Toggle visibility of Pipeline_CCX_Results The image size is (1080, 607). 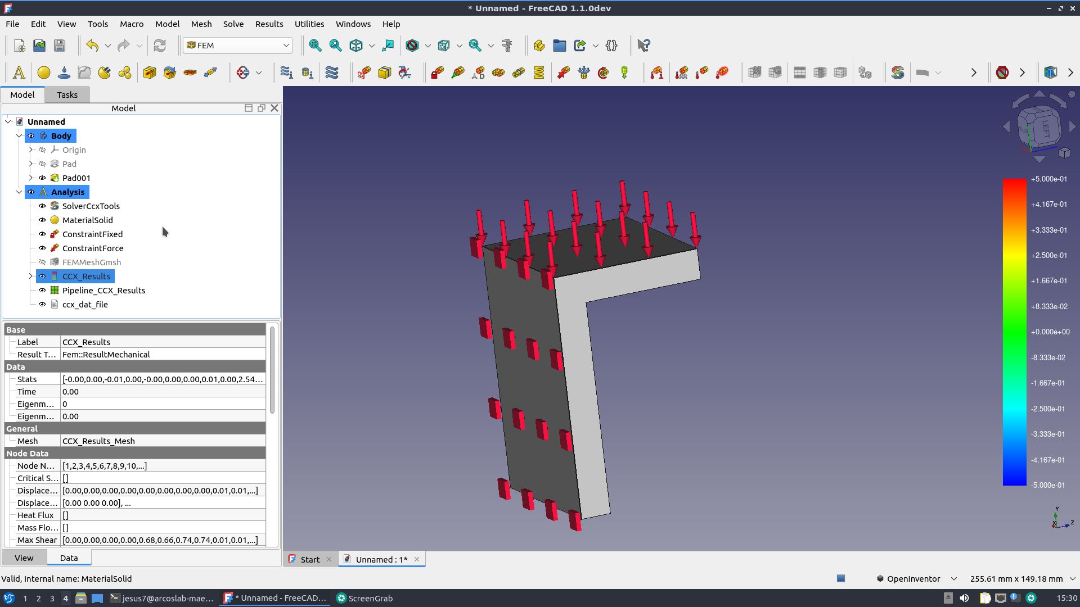click(x=42, y=291)
